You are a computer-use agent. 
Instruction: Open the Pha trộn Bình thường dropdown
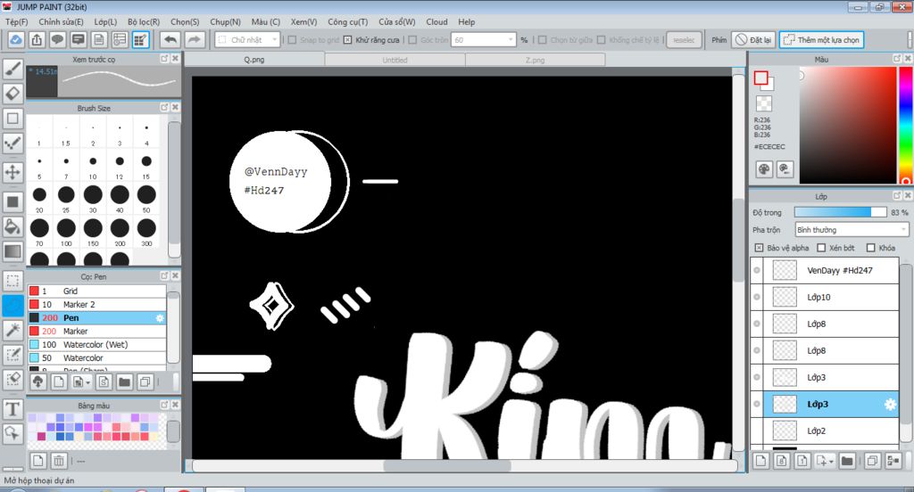click(x=852, y=230)
